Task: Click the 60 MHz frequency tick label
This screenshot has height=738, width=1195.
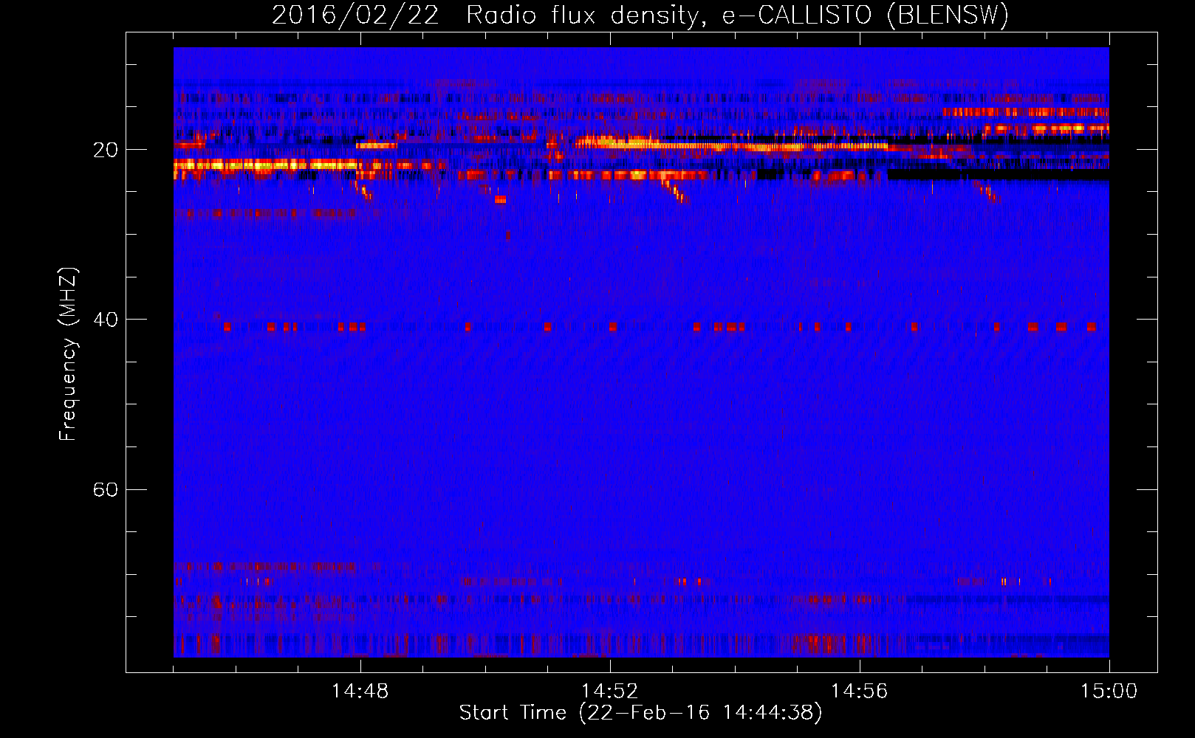Action: pyautogui.click(x=105, y=490)
